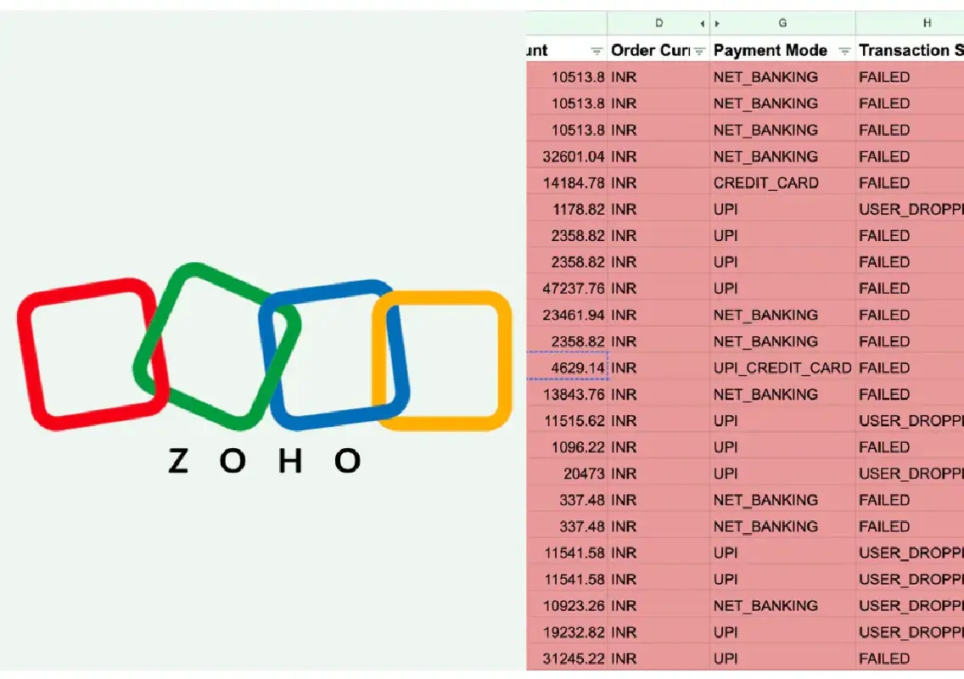Select the 31245.22 amount cell

pyautogui.click(x=567, y=659)
